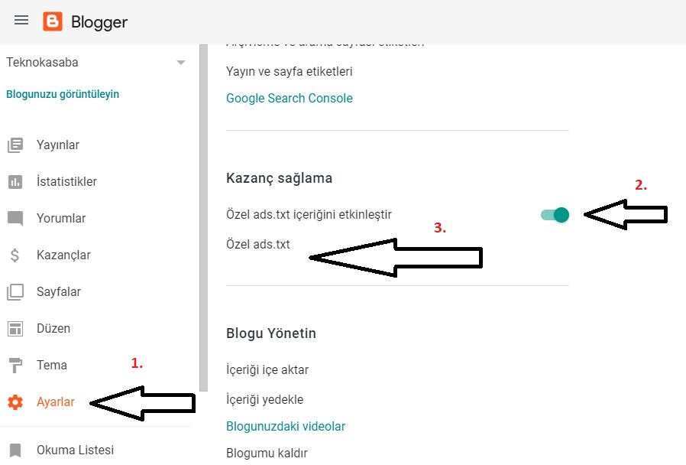The width and height of the screenshot is (686, 465).
Task: Disable the custom ads.txt toggle
Action: (x=555, y=215)
